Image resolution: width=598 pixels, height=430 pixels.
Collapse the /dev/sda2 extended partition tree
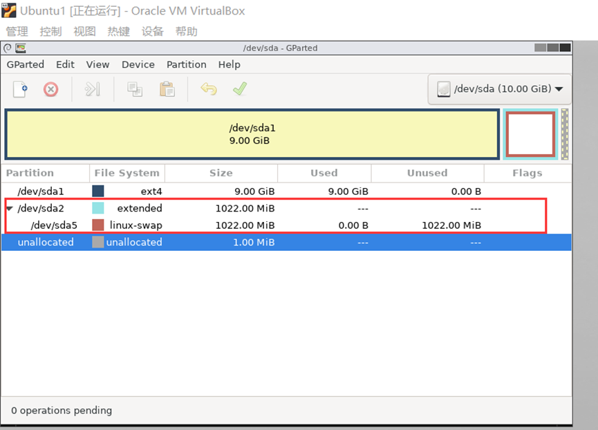pos(10,209)
